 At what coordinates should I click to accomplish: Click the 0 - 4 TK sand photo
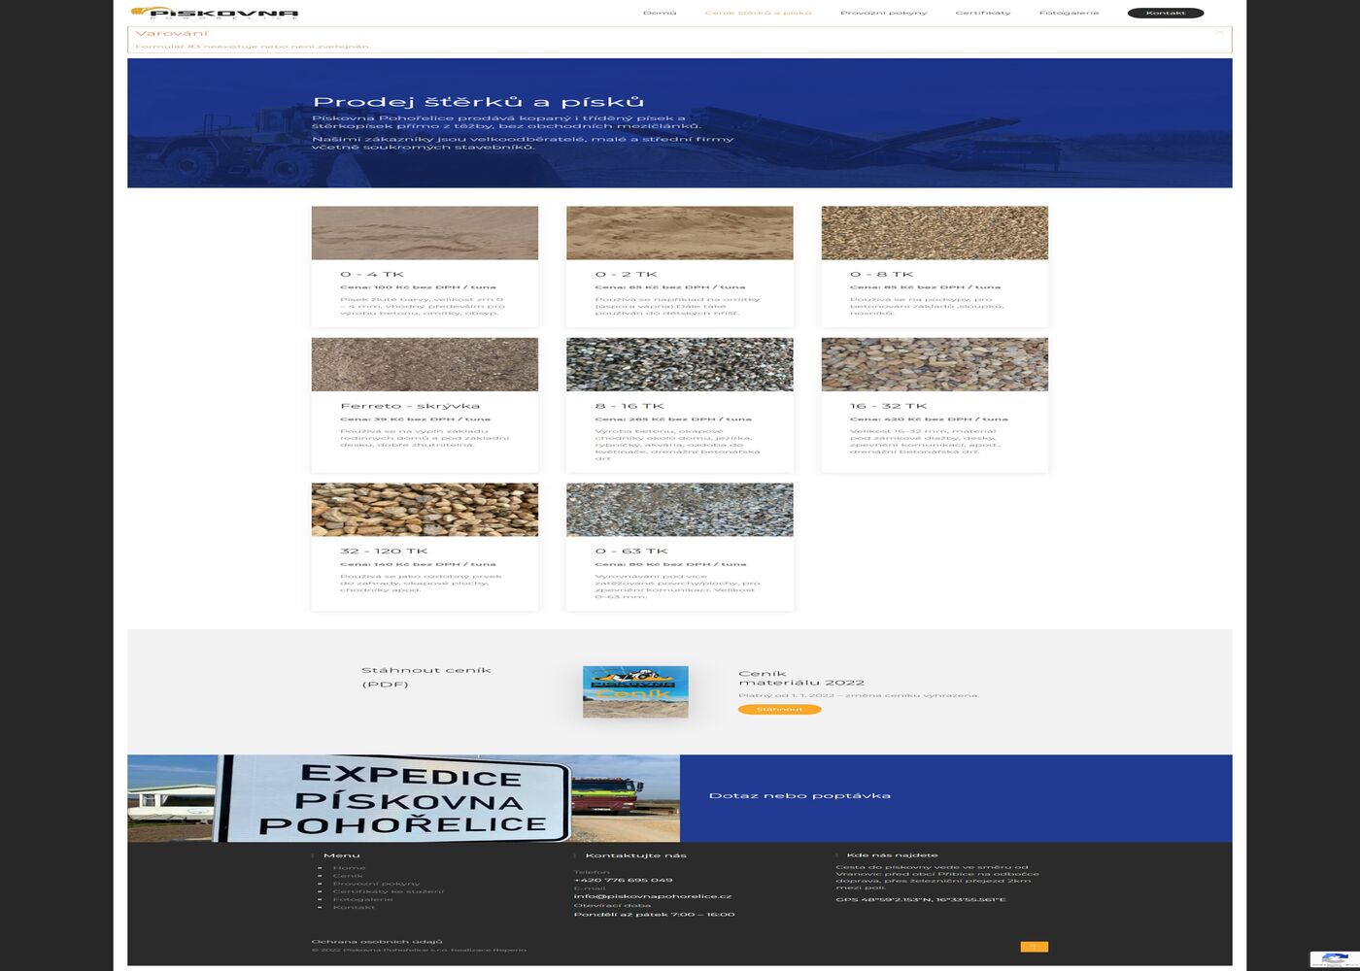click(x=425, y=233)
